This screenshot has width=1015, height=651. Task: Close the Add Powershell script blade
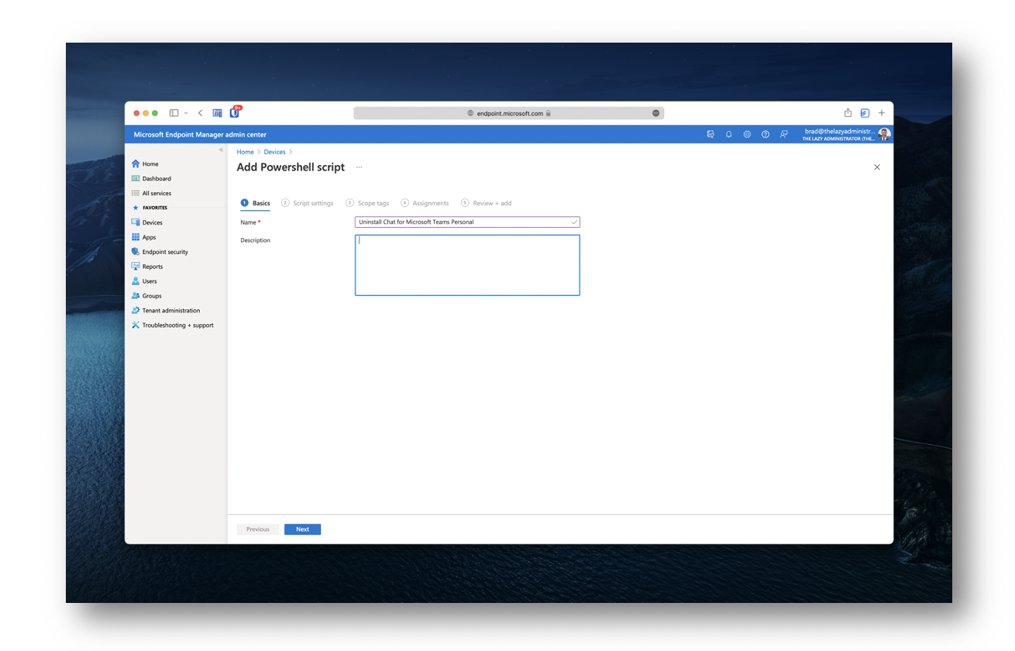click(877, 167)
